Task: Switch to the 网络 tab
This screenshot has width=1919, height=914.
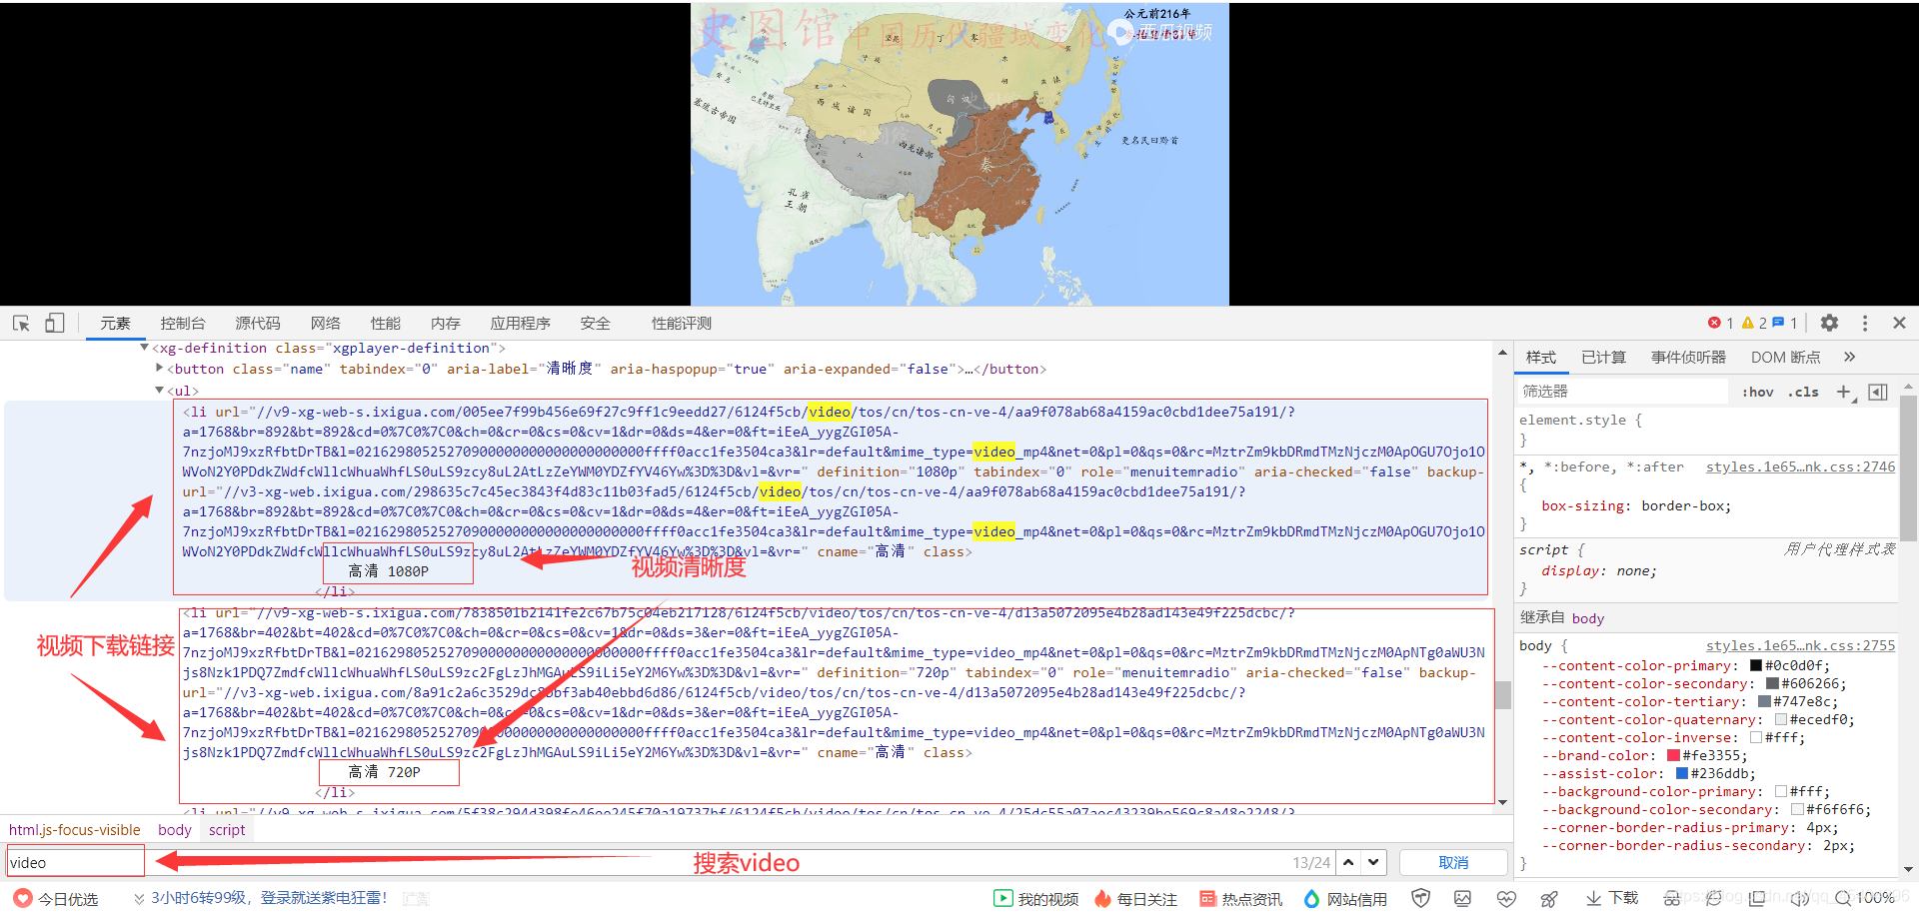Action: pos(325,323)
